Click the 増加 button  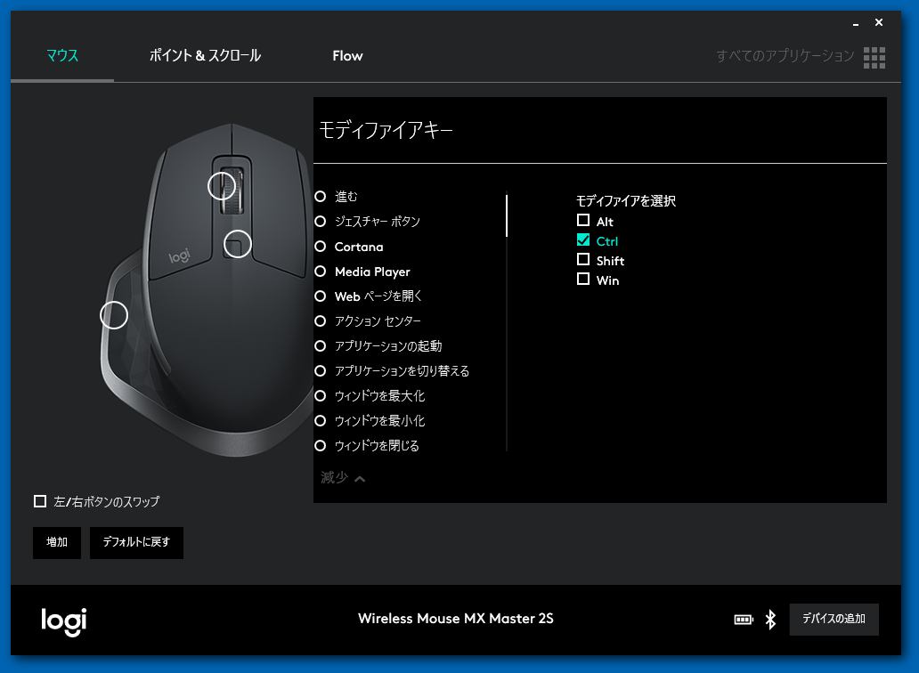pyautogui.click(x=56, y=542)
